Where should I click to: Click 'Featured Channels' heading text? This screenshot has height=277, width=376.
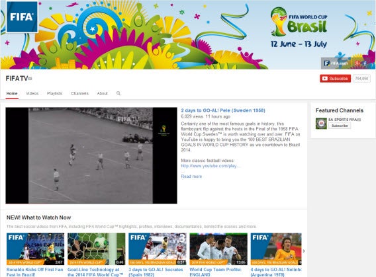coord(340,110)
